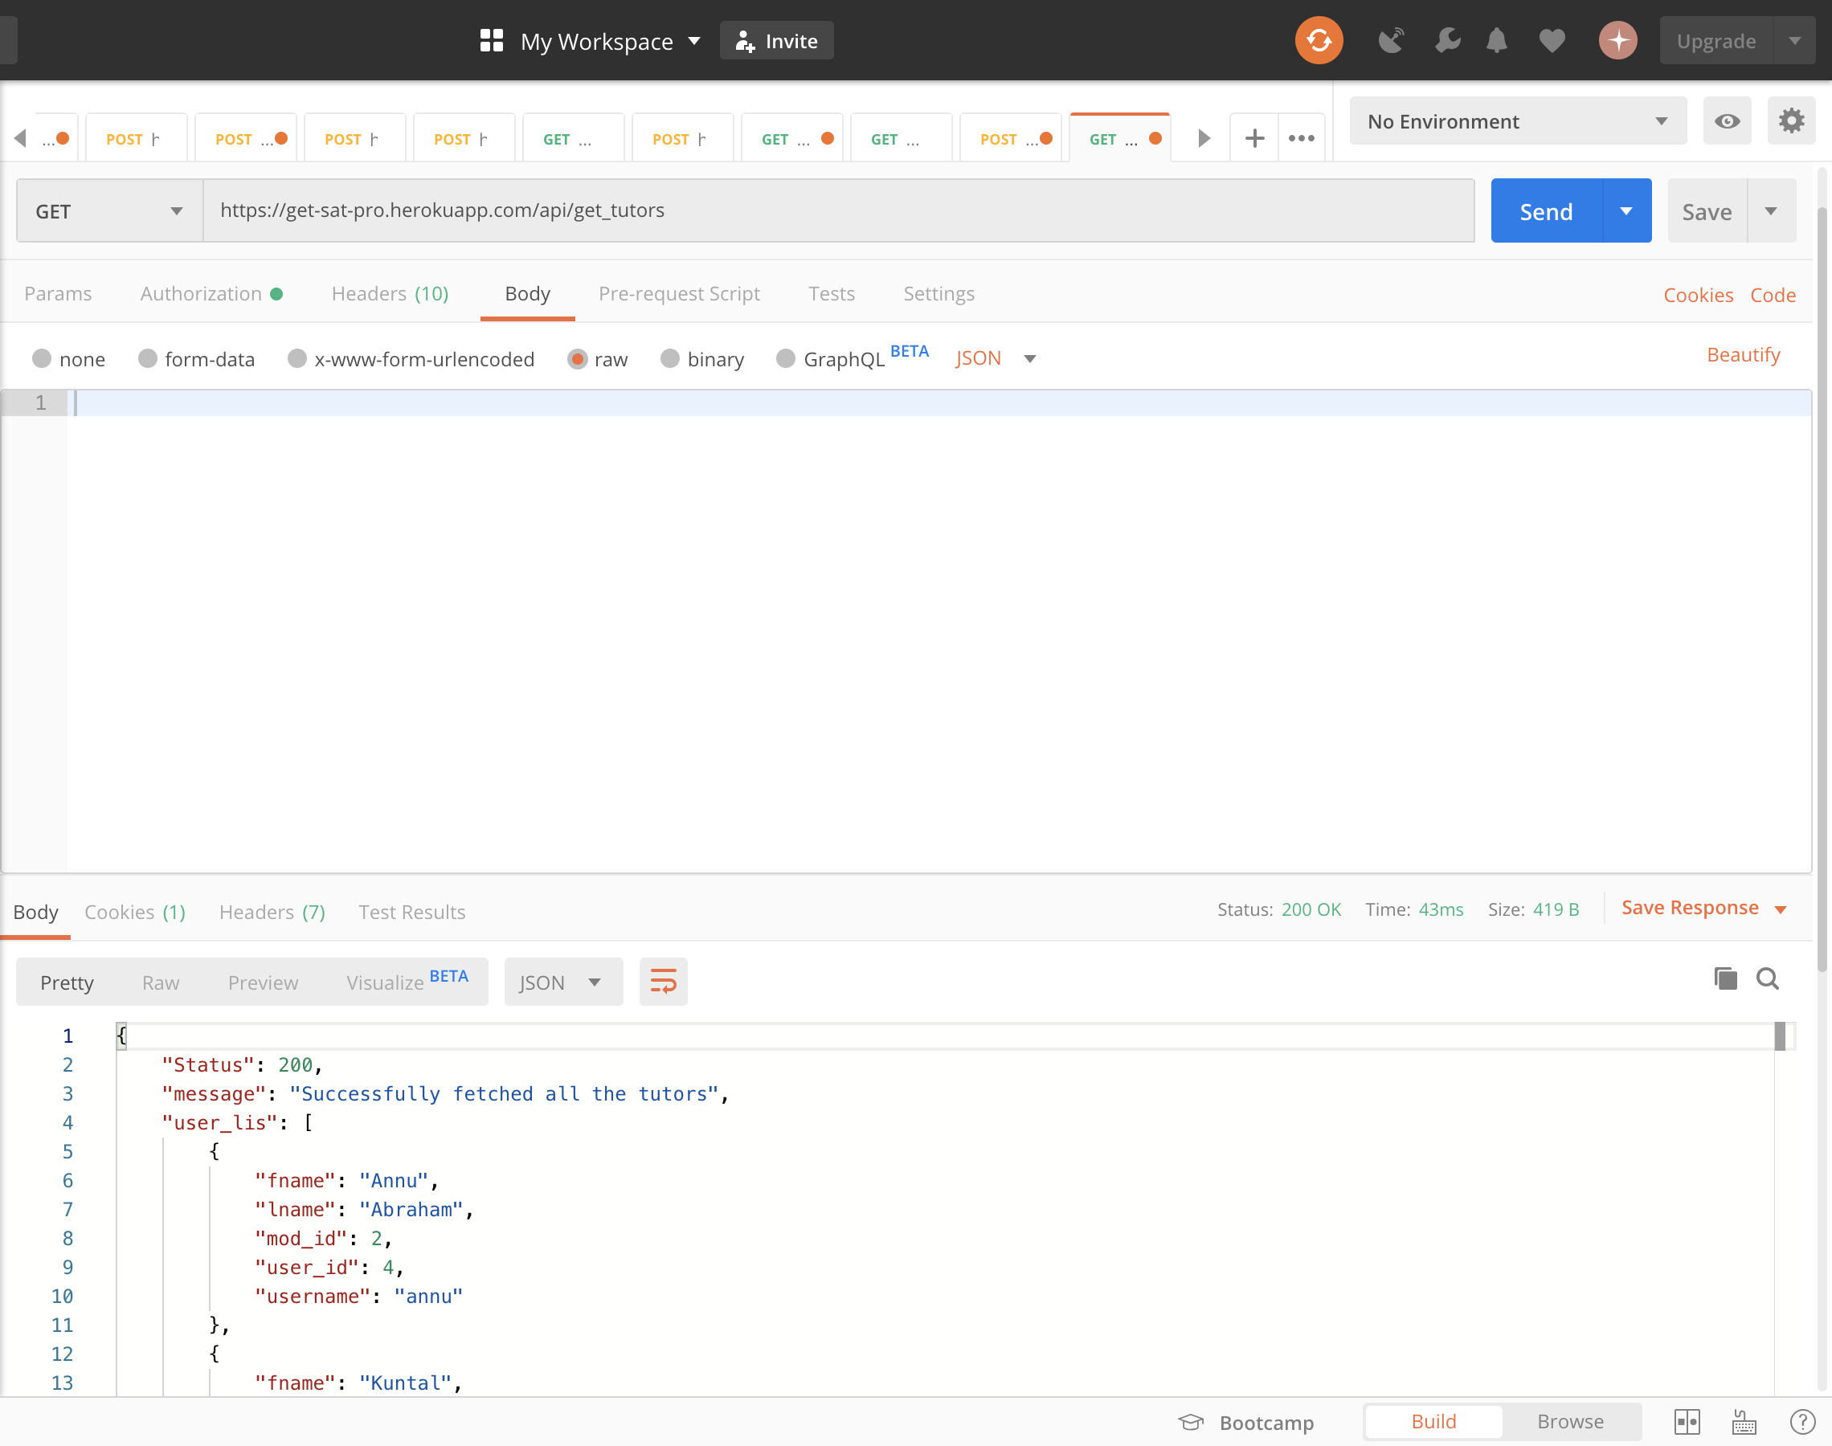1832x1446 pixels.
Task: Open the Cookies link
Action: click(x=1697, y=295)
